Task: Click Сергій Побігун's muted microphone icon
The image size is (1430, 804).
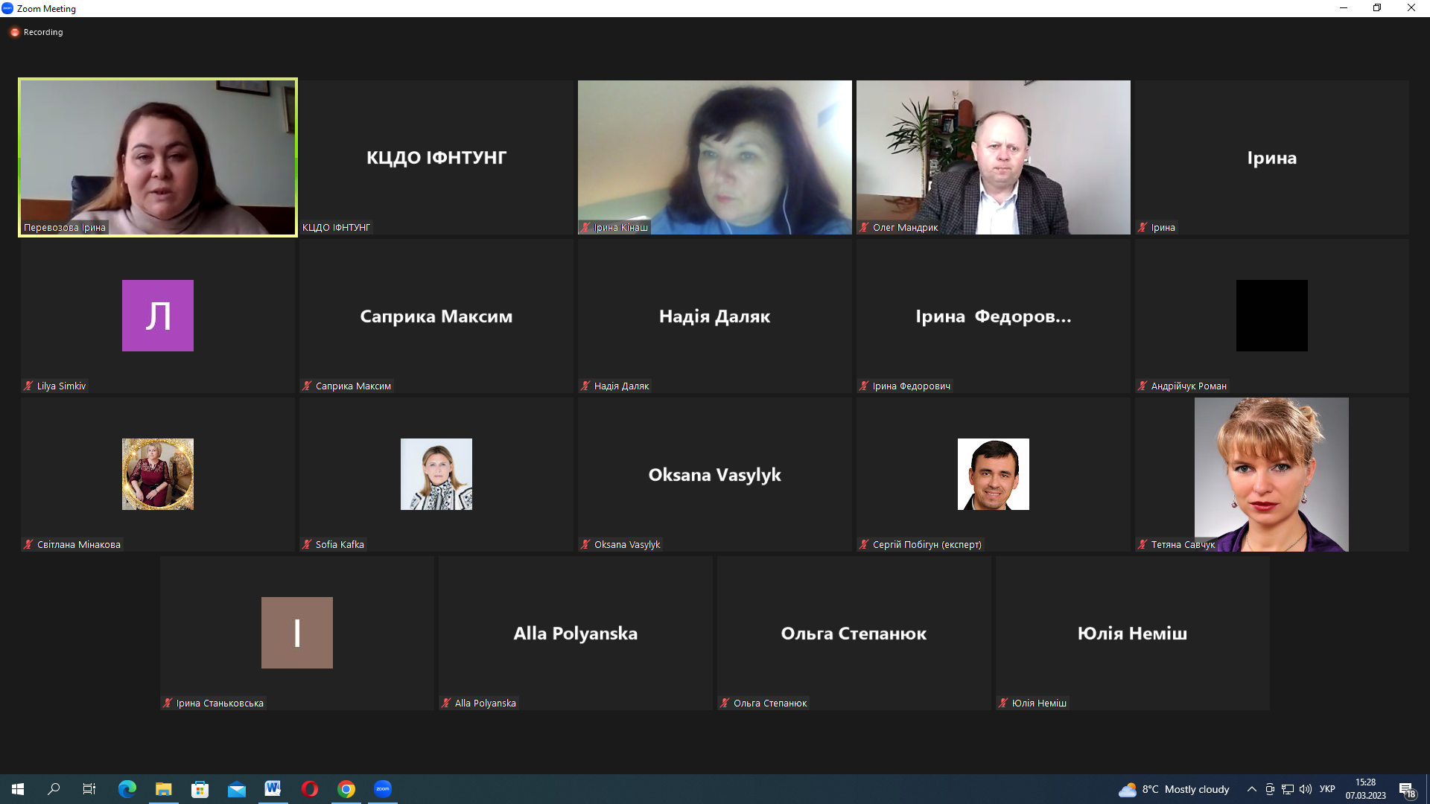Action: (864, 544)
